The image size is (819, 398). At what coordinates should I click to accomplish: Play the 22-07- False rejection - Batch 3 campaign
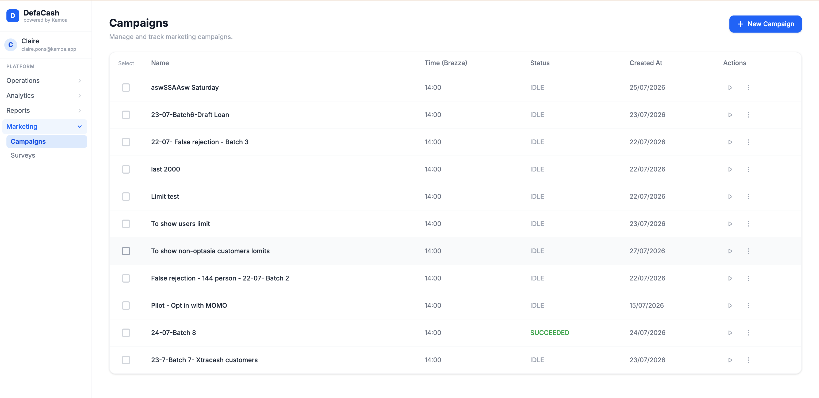click(x=730, y=142)
